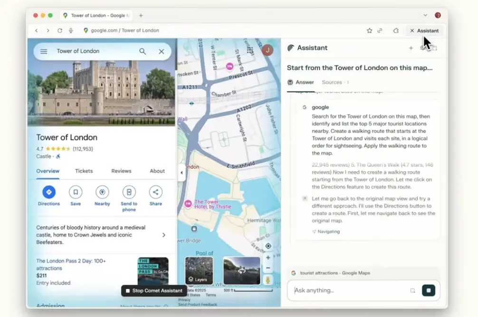The width and height of the screenshot is (478, 317).
Task: Open Nearby places search
Action: coord(102,192)
